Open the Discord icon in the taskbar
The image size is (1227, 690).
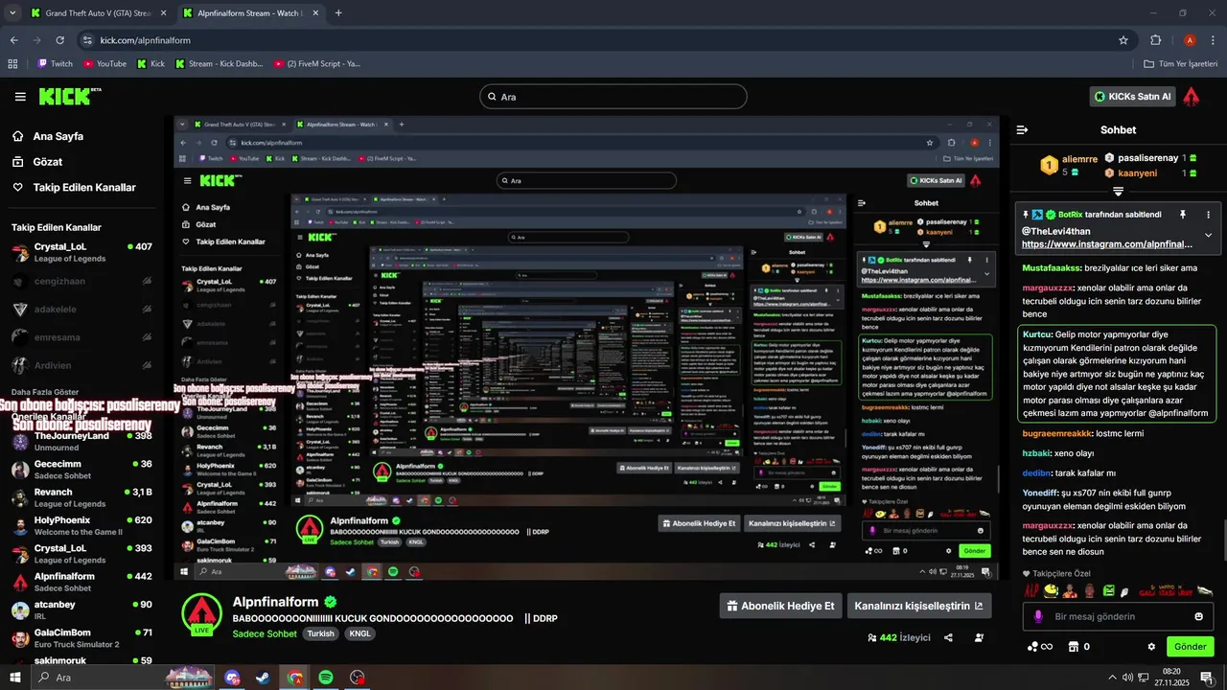coord(232,678)
